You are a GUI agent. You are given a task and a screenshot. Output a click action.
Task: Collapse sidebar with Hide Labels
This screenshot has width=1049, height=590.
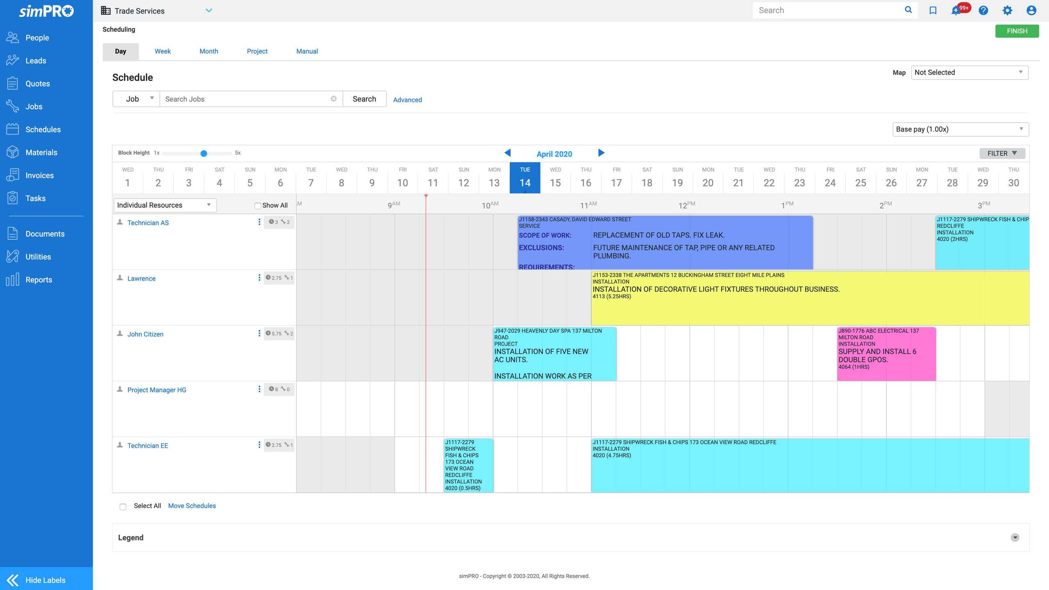click(46, 580)
